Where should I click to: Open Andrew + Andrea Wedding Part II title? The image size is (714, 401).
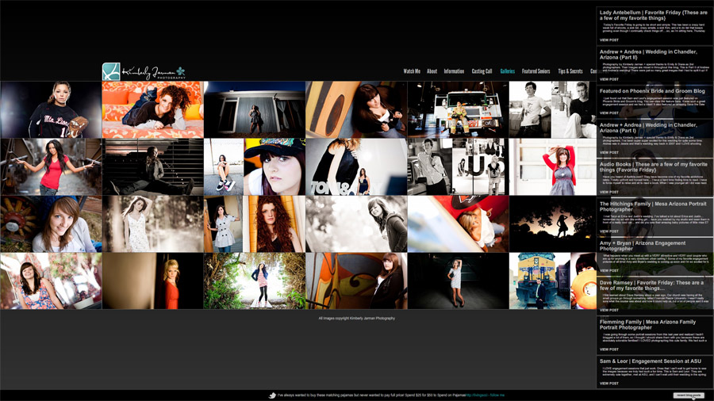coord(648,55)
